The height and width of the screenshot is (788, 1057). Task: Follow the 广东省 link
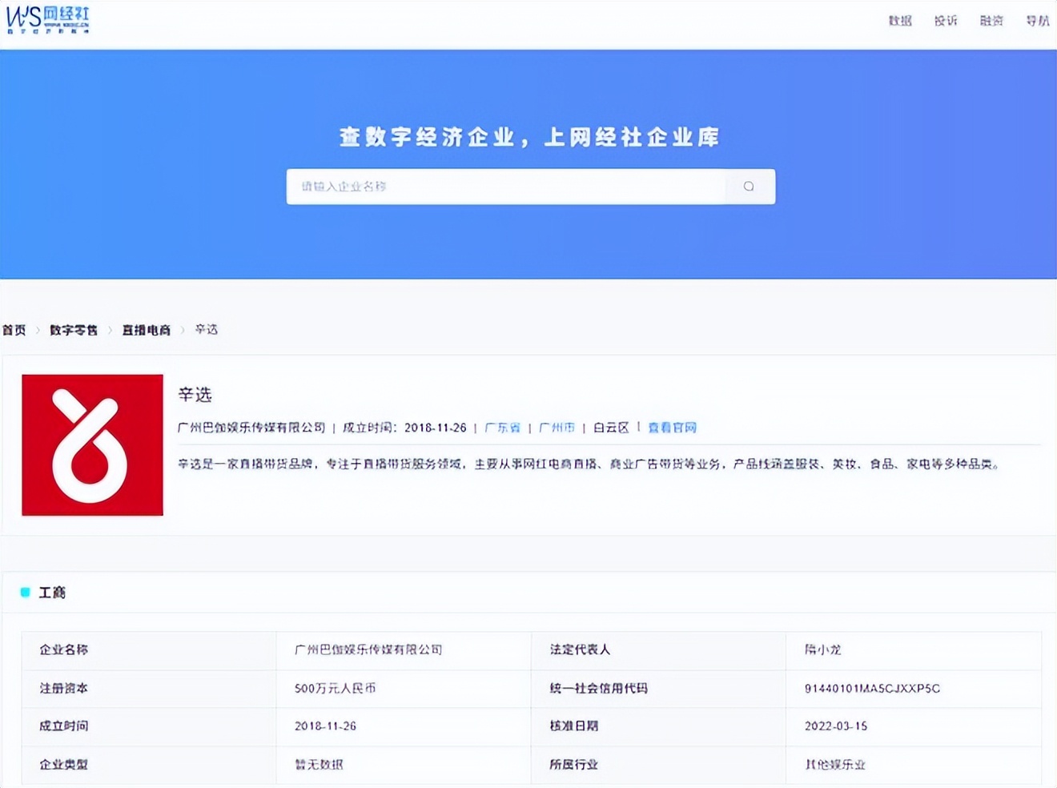503,428
